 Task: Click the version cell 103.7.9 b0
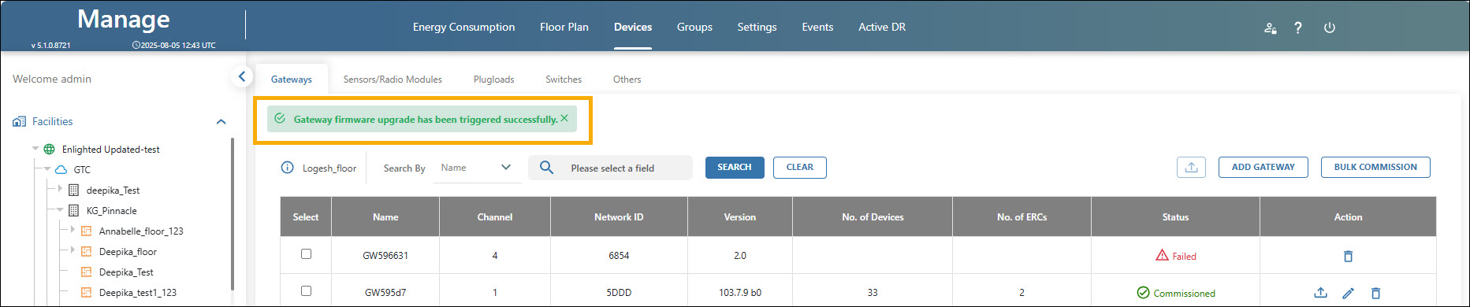pyautogui.click(x=740, y=292)
